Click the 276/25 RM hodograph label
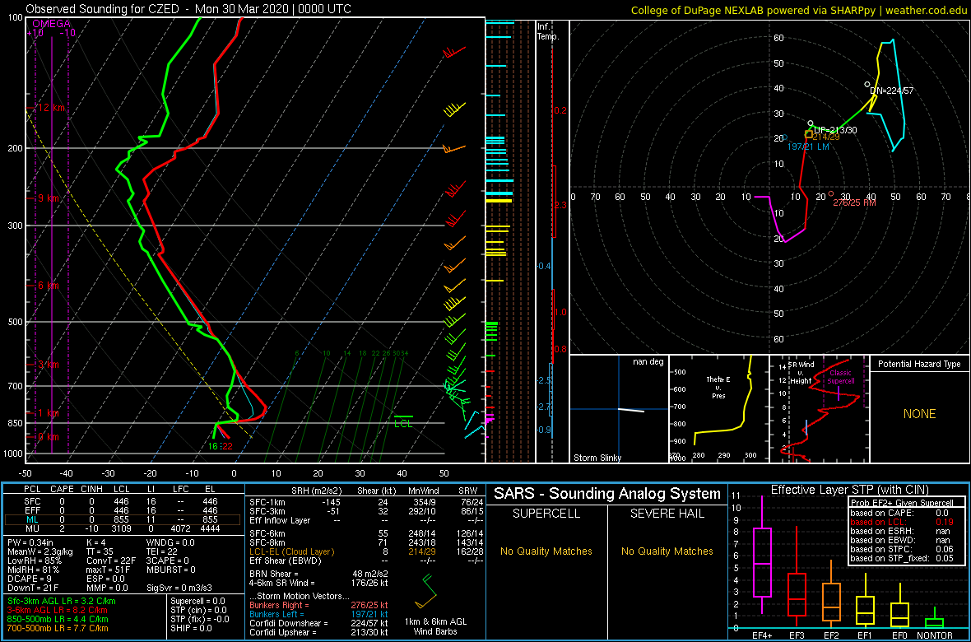Screen dimensions: 971x642 (x=854, y=202)
